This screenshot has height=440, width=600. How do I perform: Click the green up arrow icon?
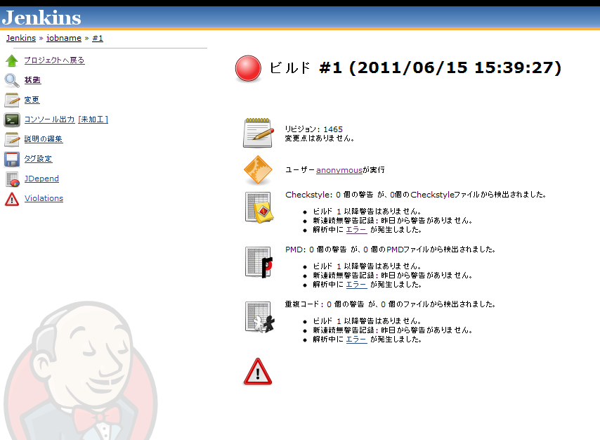(x=12, y=60)
